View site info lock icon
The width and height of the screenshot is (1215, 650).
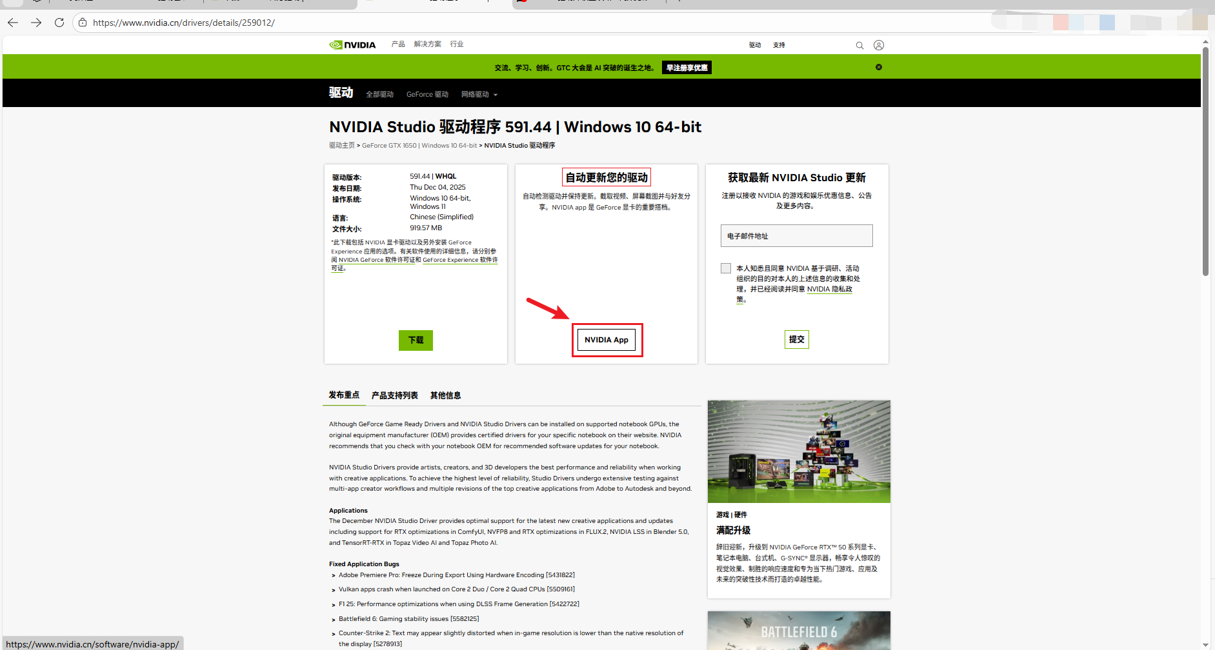(x=83, y=23)
